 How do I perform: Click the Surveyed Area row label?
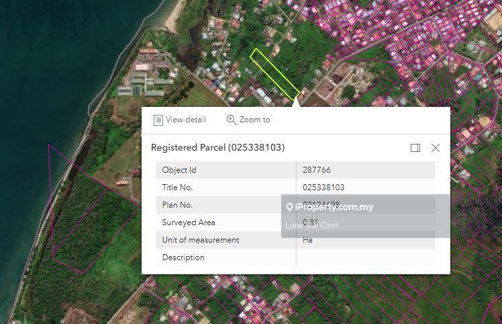(188, 222)
